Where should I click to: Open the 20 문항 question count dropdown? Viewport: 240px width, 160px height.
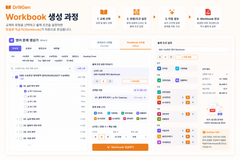pyautogui.click(x=121, y=137)
